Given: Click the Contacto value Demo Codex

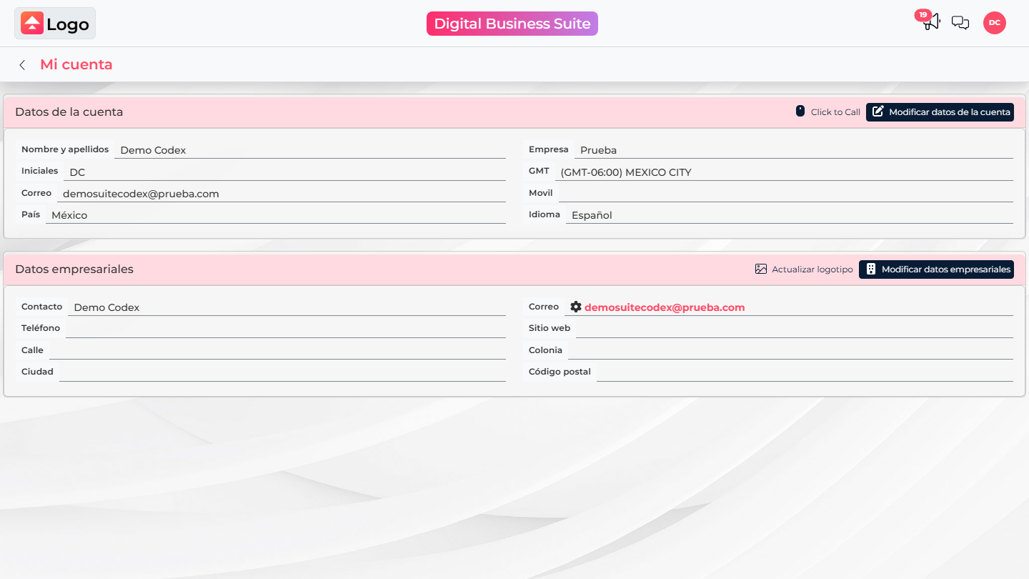Looking at the screenshot, I should (287, 307).
